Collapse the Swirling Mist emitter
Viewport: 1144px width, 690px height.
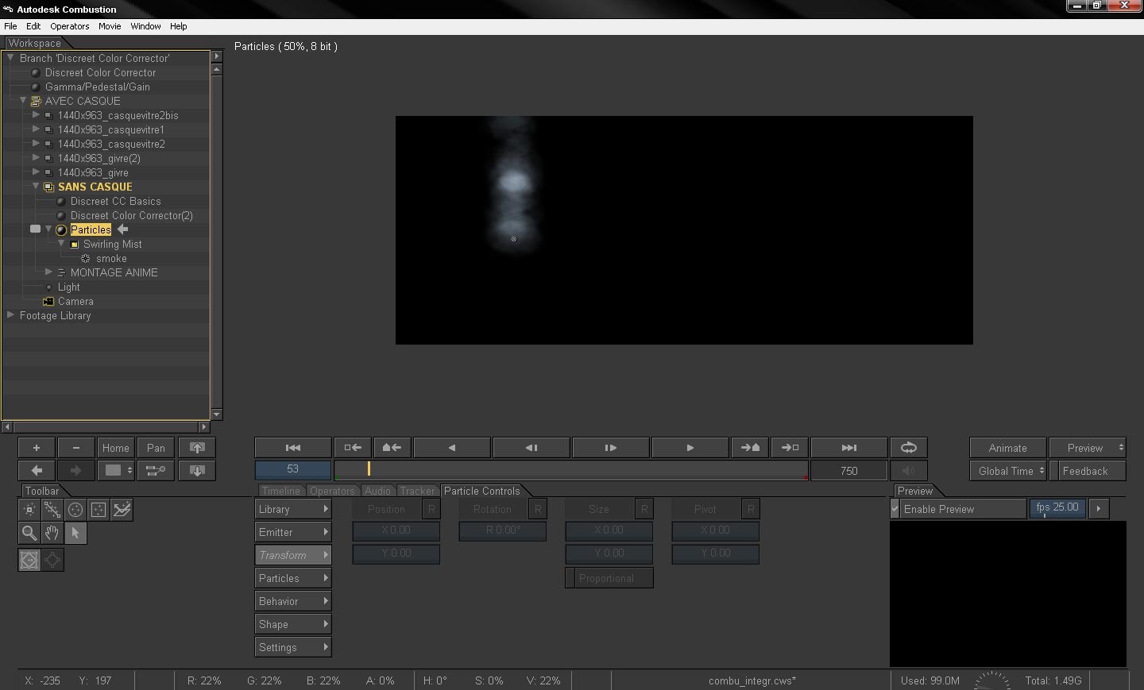click(x=61, y=244)
